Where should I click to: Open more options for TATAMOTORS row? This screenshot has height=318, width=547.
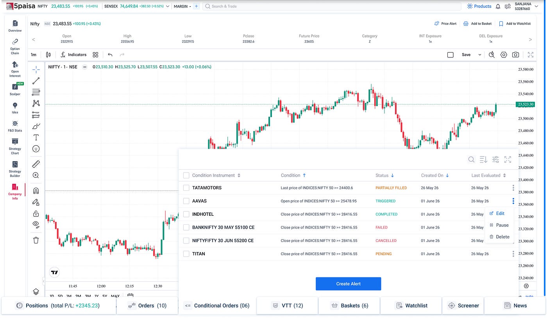[x=513, y=188]
